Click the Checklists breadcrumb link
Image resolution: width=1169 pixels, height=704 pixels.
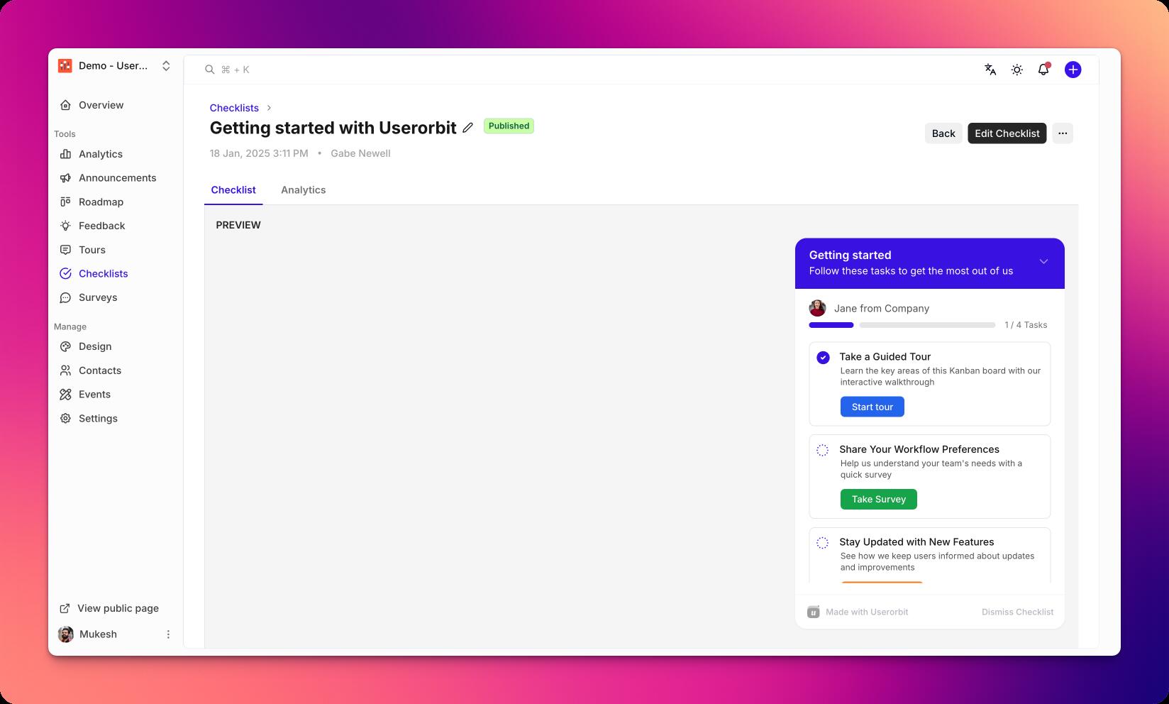[234, 108]
